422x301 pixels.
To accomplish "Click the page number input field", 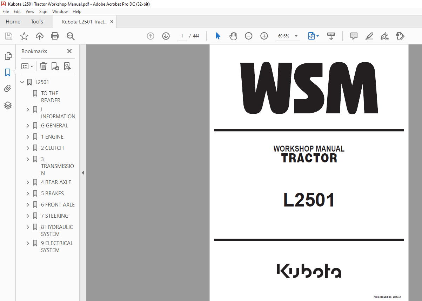I will 182,36.
